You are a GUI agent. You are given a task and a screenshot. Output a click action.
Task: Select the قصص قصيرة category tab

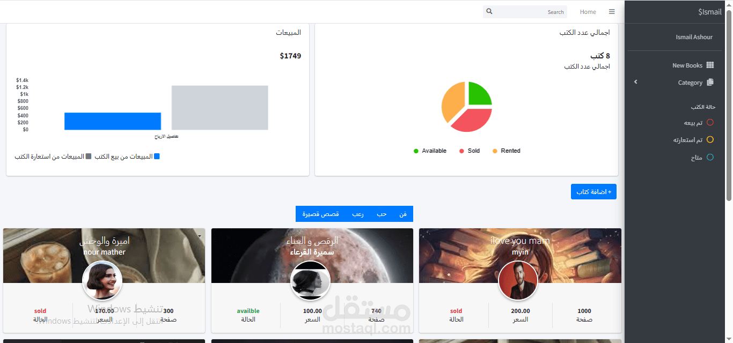320,214
